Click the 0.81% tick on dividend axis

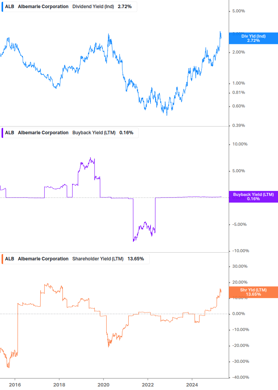pos(238,92)
